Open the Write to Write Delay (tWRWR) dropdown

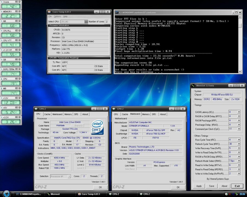[239, 173]
